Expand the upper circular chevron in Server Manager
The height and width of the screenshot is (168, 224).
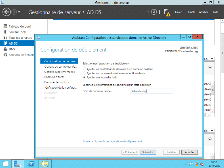tap(210, 68)
